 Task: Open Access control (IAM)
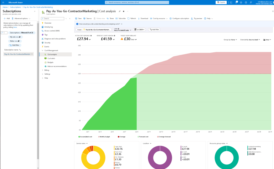point(52,31)
